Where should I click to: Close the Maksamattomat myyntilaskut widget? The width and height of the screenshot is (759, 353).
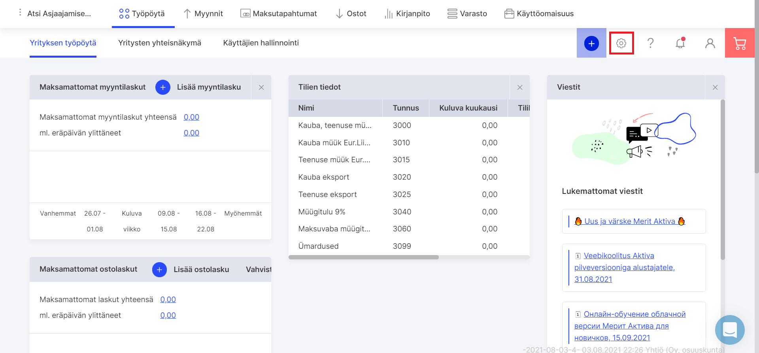pyautogui.click(x=261, y=87)
